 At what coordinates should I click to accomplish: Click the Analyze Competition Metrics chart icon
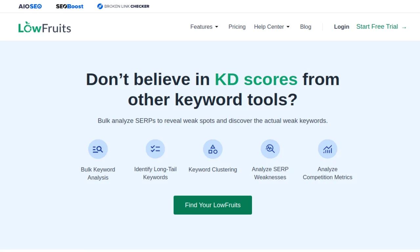[x=327, y=149]
